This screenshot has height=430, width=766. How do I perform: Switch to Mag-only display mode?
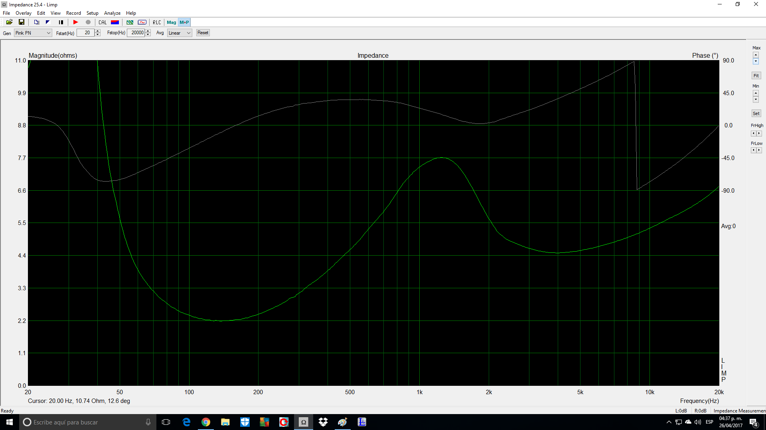(172, 22)
